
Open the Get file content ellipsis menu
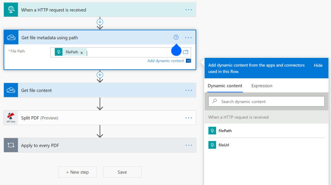189,90
